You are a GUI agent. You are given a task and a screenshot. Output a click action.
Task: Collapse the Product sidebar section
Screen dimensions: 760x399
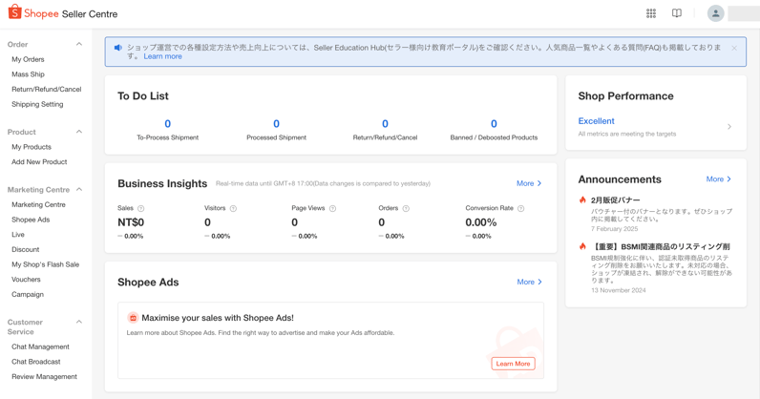[x=79, y=132]
